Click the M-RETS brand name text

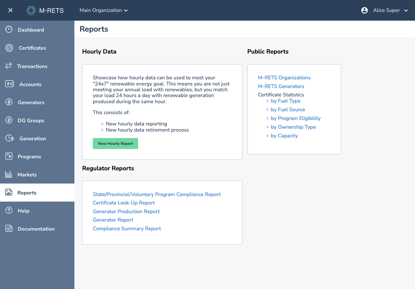pyautogui.click(x=51, y=11)
